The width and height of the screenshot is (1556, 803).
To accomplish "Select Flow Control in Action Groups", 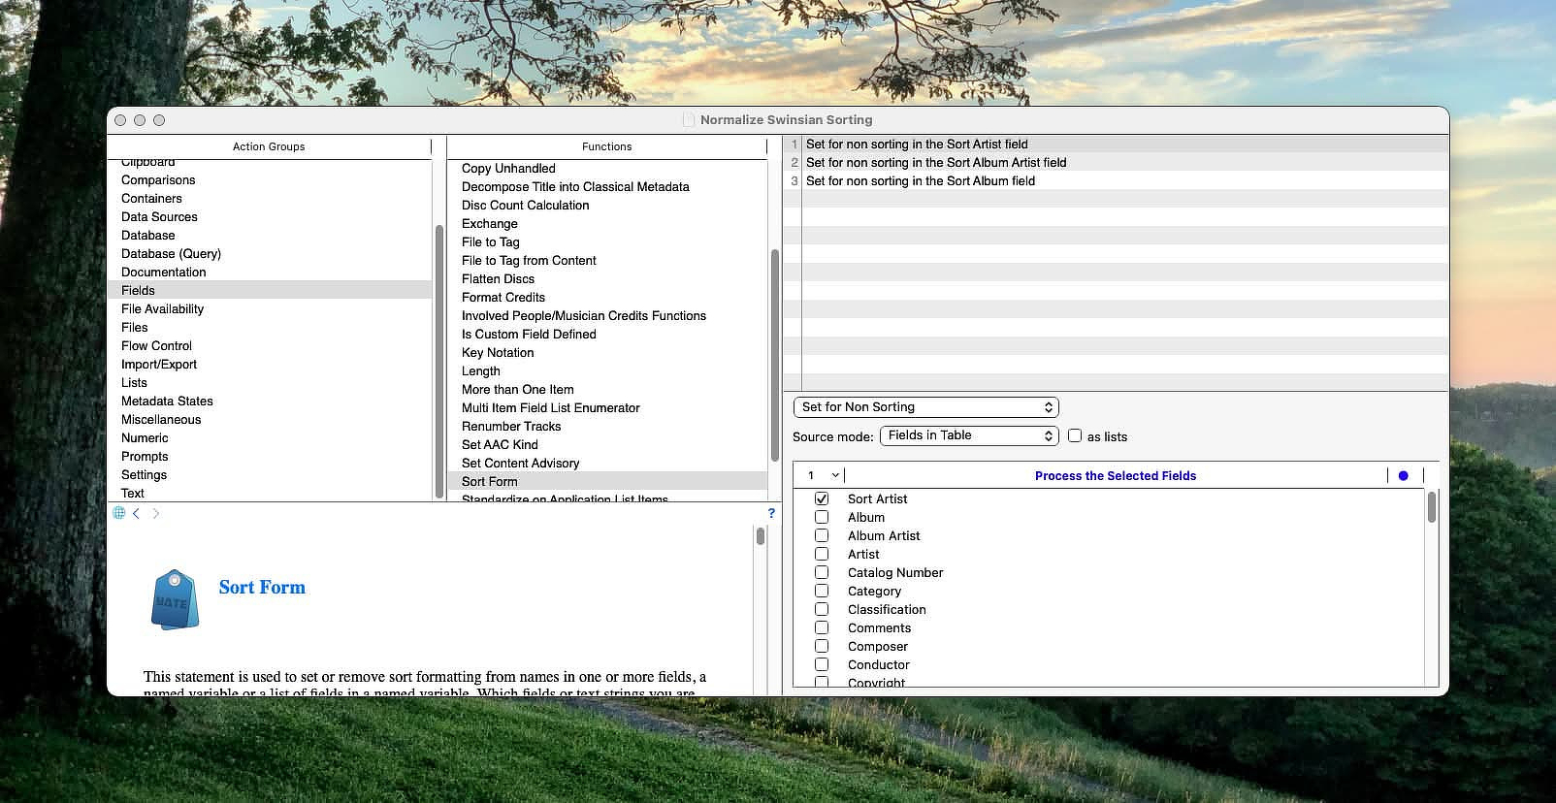I will pos(156,345).
